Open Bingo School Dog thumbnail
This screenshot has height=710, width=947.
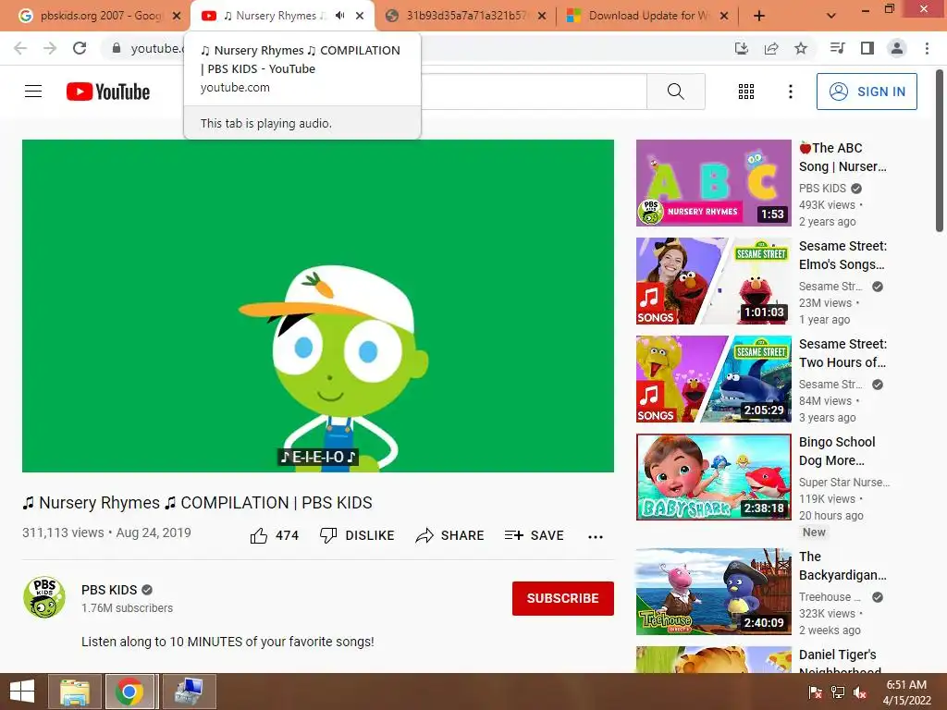(x=713, y=477)
